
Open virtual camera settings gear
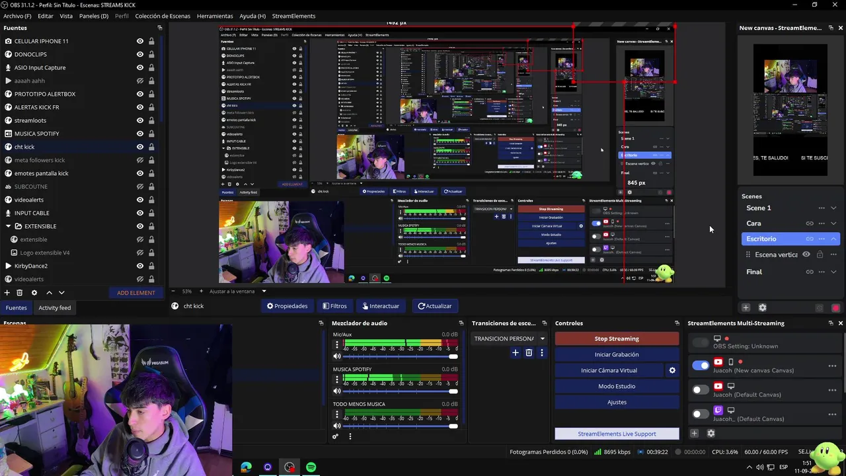pyautogui.click(x=672, y=370)
